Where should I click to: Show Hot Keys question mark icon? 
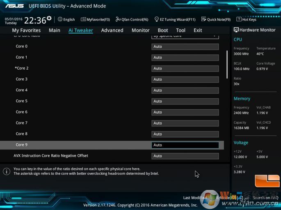239,19
